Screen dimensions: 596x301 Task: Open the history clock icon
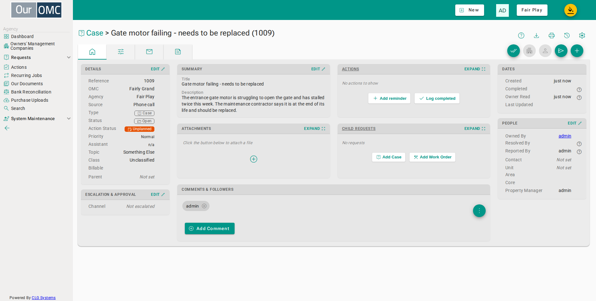click(567, 35)
